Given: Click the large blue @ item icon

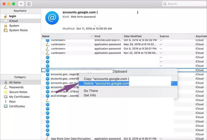Looking at the screenshot, I should (x=52, y=18).
